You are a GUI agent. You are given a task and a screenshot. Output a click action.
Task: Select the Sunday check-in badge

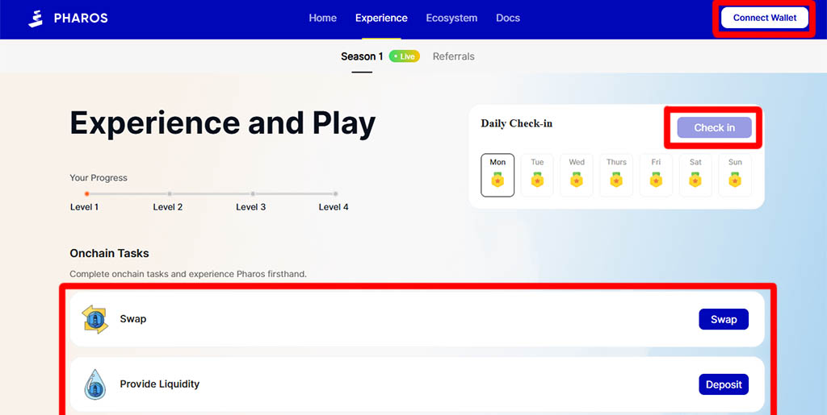(x=735, y=175)
